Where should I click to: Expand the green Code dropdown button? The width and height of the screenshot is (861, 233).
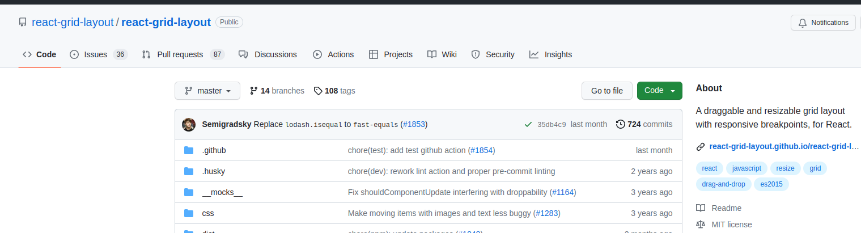point(659,91)
